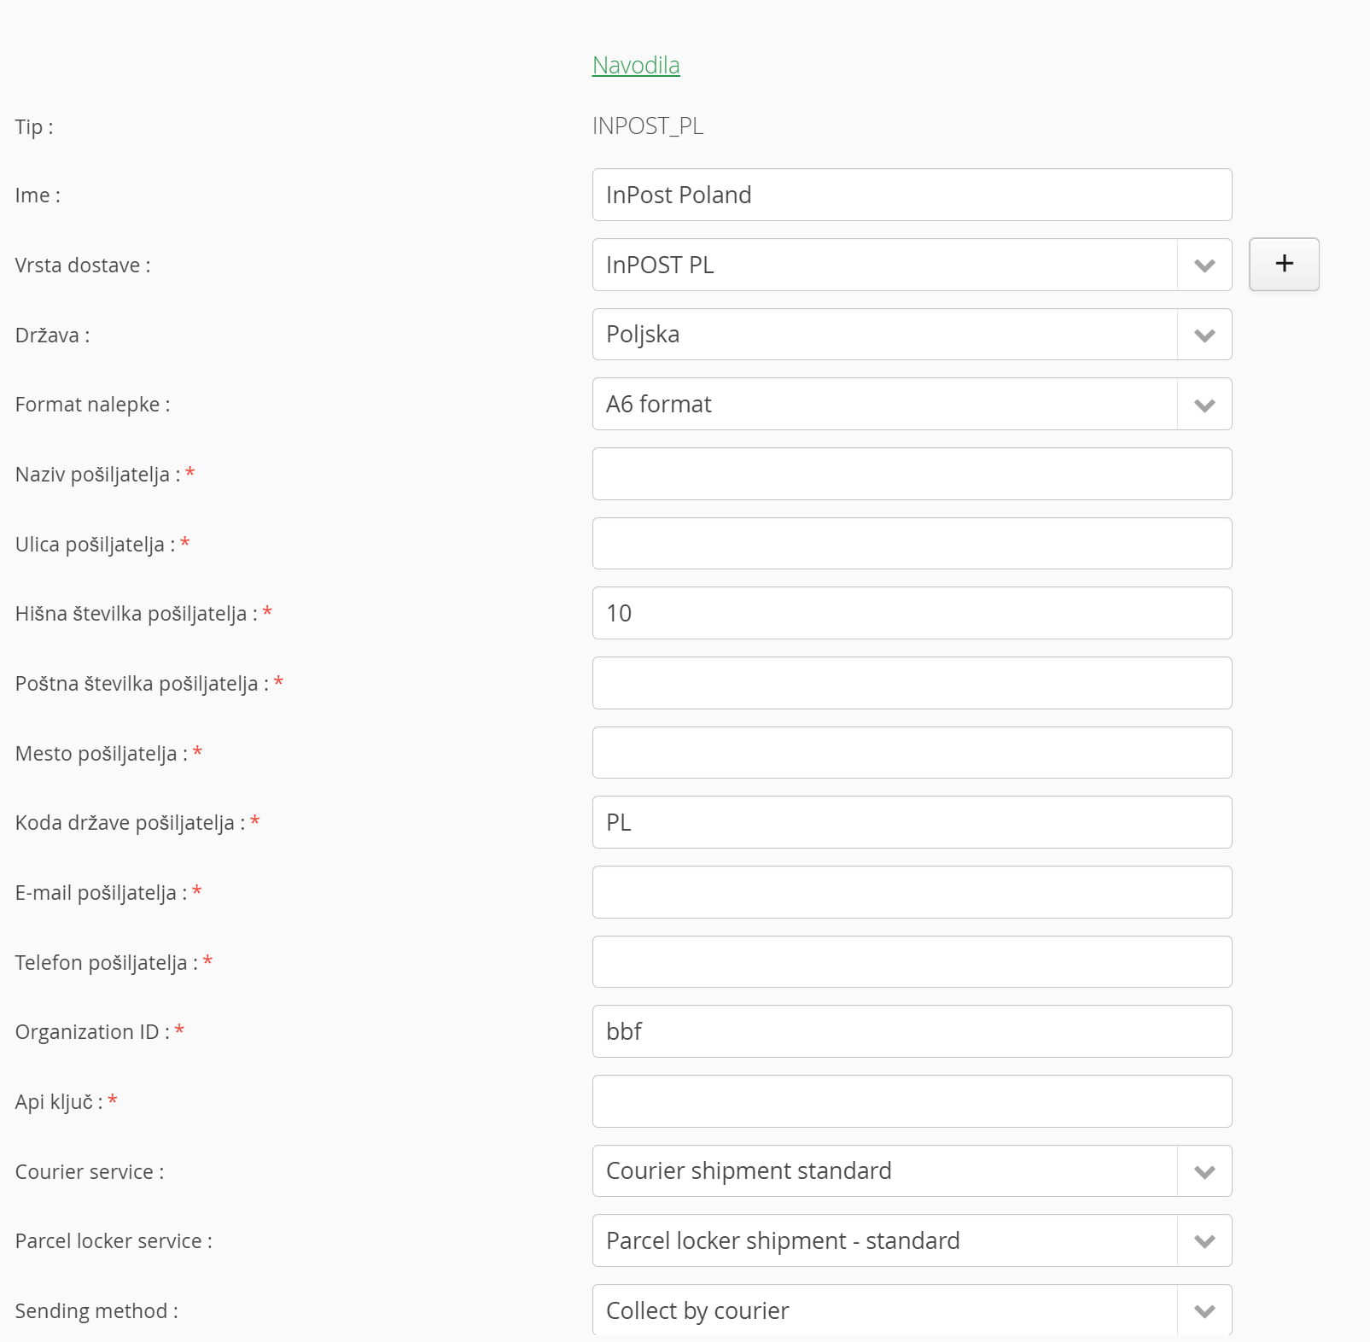This screenshot has height=1342, width=1370.
Task: Click the Api ključ input field
Action: click(912, 1101)
